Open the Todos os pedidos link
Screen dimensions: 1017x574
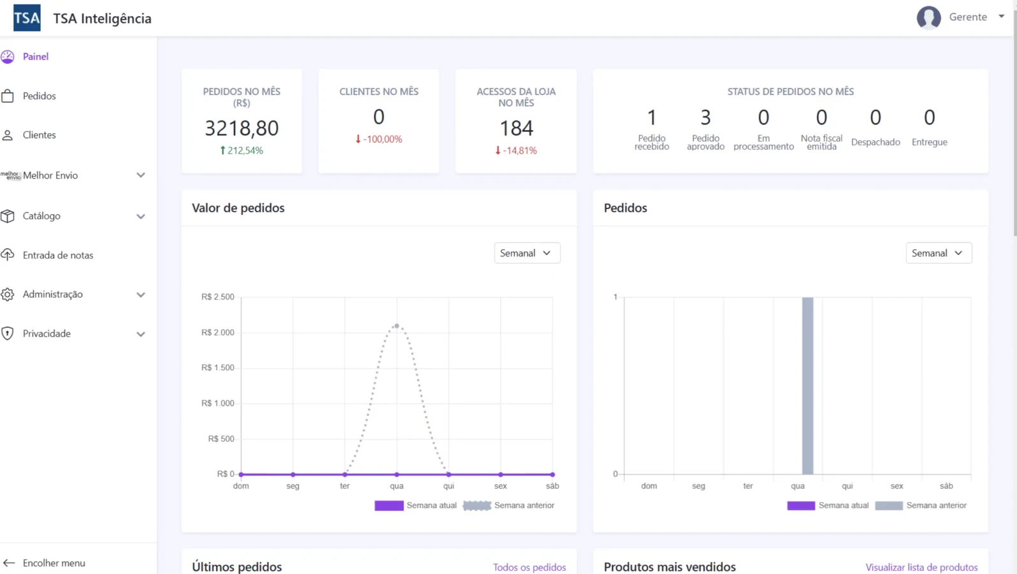(529, 567)
